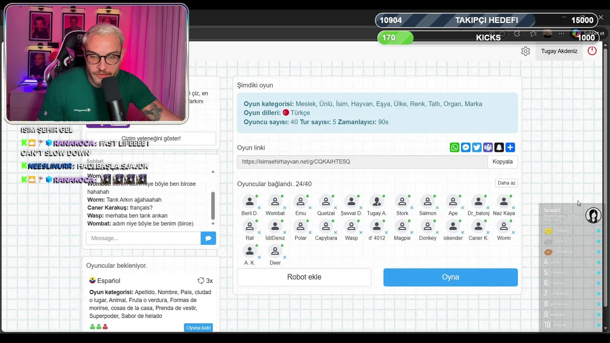Click iskender player avatar
Image resolution: width=610 pixels, height=343 pixels.
coord(453,227)
